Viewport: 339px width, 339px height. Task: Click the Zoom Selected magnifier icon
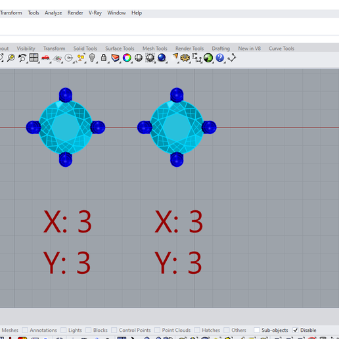click(11, 58)
